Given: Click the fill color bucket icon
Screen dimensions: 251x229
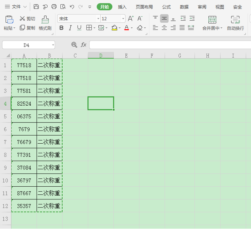Looking at the screenshot, I should point(114,28).
